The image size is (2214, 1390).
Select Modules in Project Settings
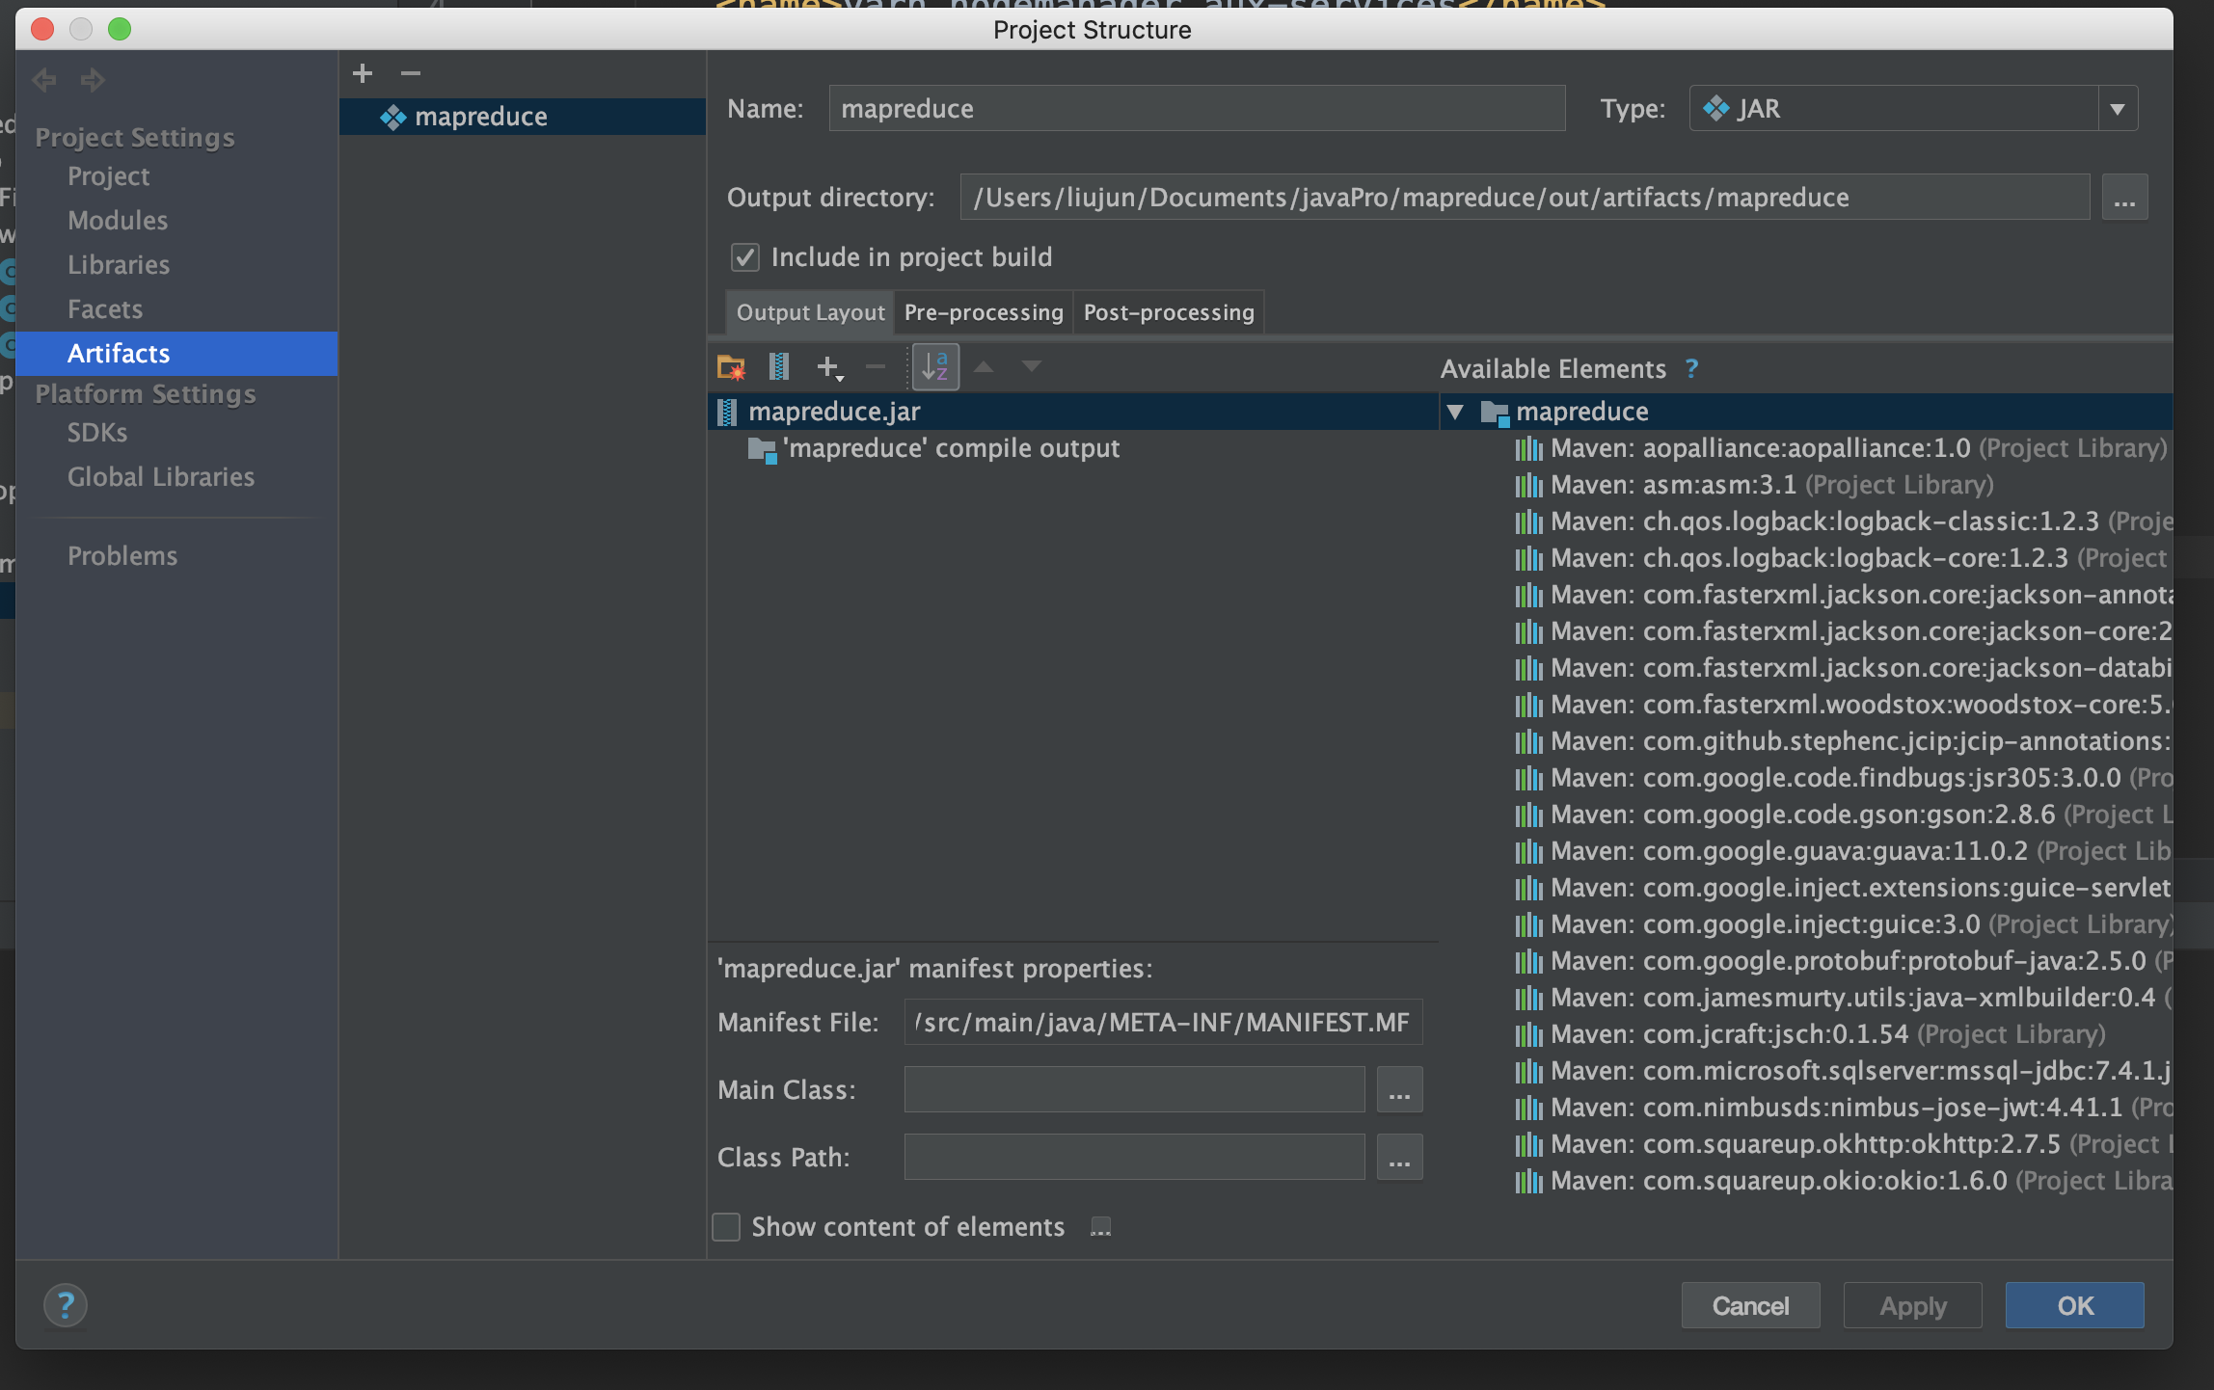118,221
